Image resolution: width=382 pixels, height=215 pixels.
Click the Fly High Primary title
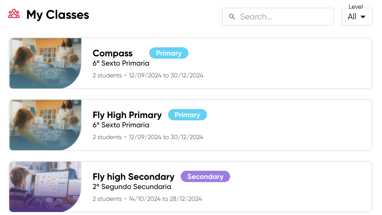coord(127,115)
